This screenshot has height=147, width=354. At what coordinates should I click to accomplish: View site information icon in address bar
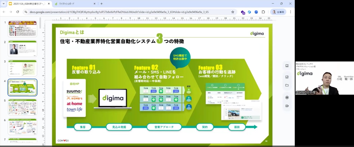click(26, 12)
